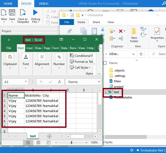Select the .objects folder

(x=117, y=70)
